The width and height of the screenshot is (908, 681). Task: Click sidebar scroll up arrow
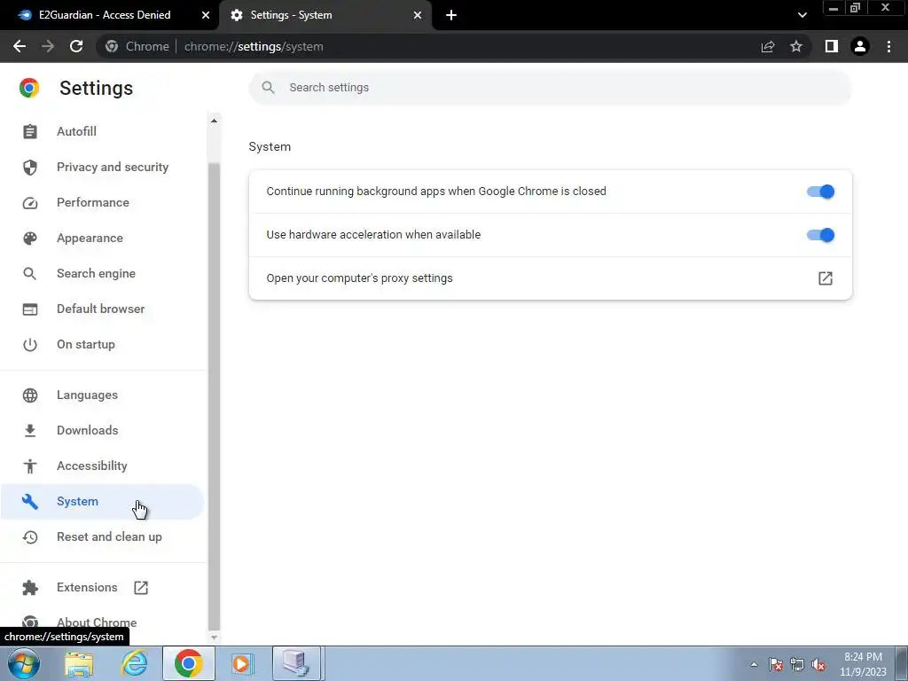coord(214,121)
